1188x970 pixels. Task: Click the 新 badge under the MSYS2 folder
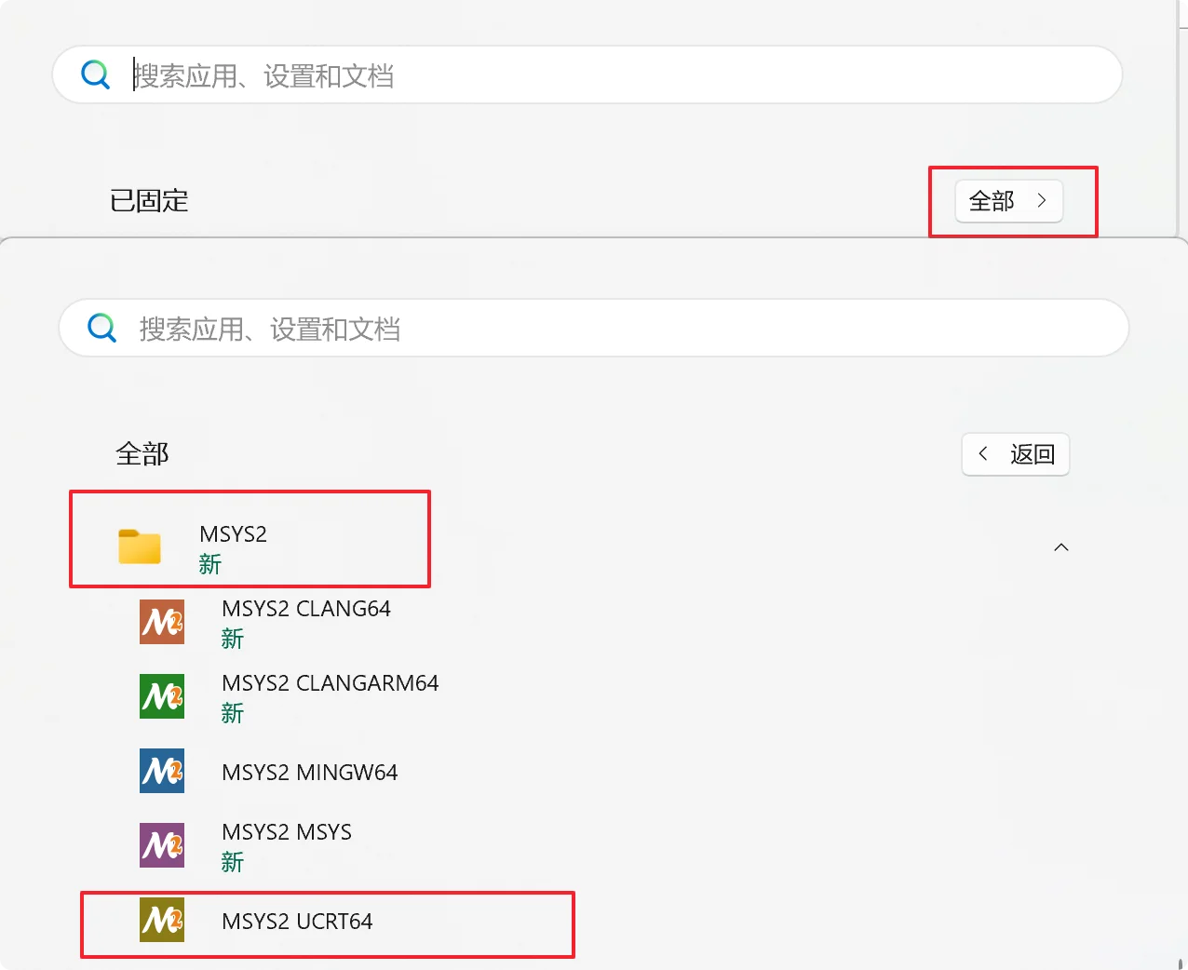(x=210, y=564)
